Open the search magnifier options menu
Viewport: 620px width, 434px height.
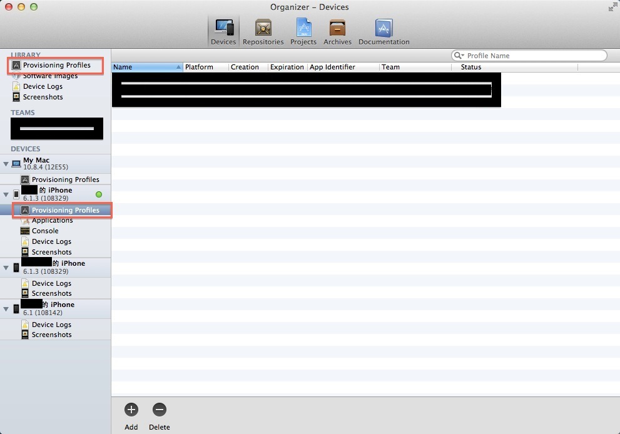(459, 55)
